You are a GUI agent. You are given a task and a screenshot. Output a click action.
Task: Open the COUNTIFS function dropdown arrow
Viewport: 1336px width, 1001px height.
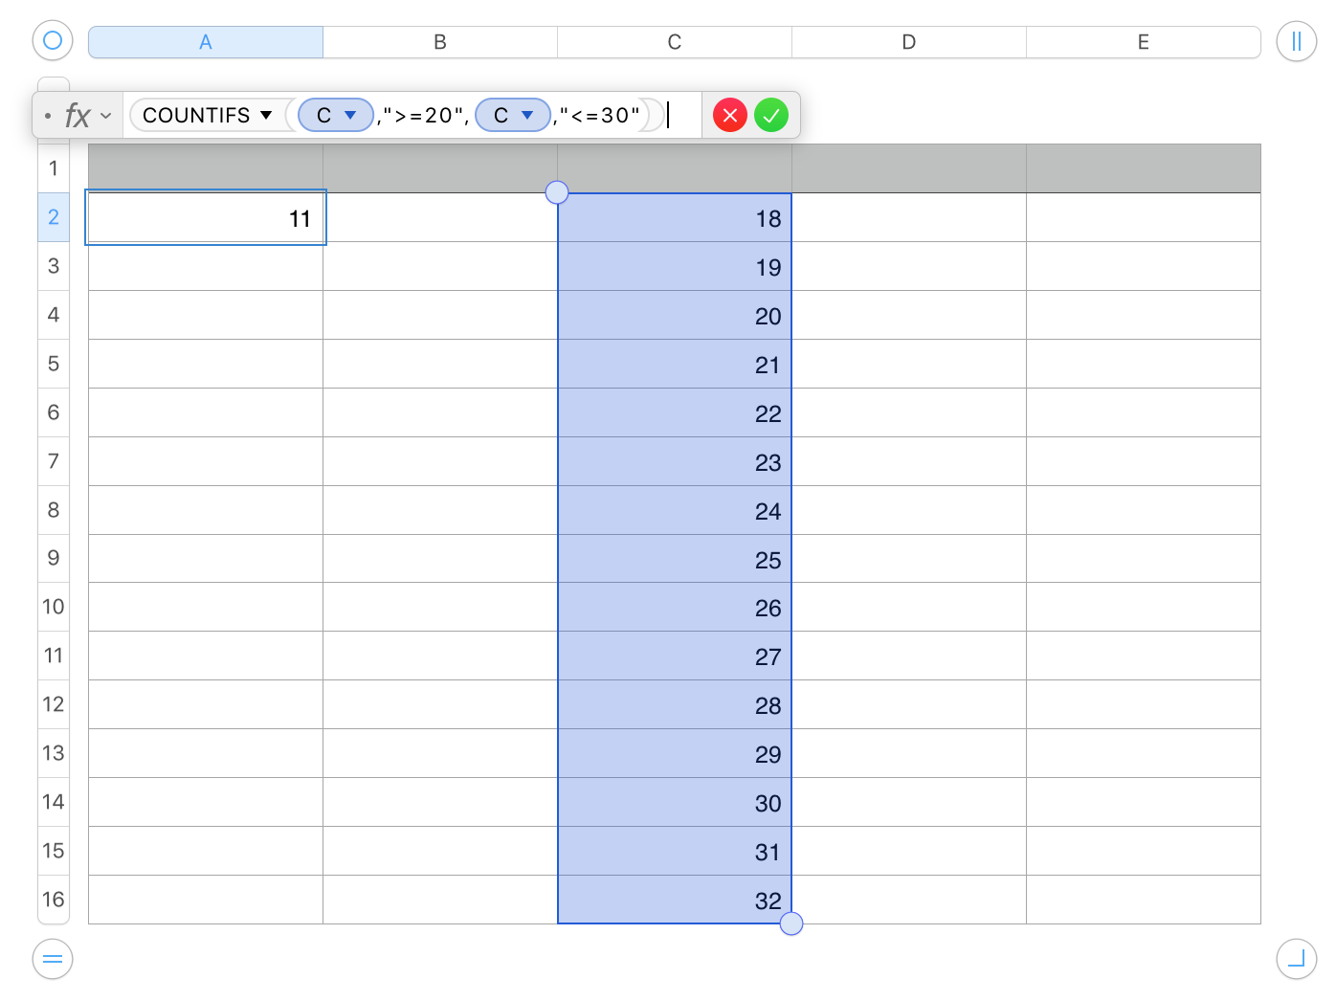click(266, 115)
